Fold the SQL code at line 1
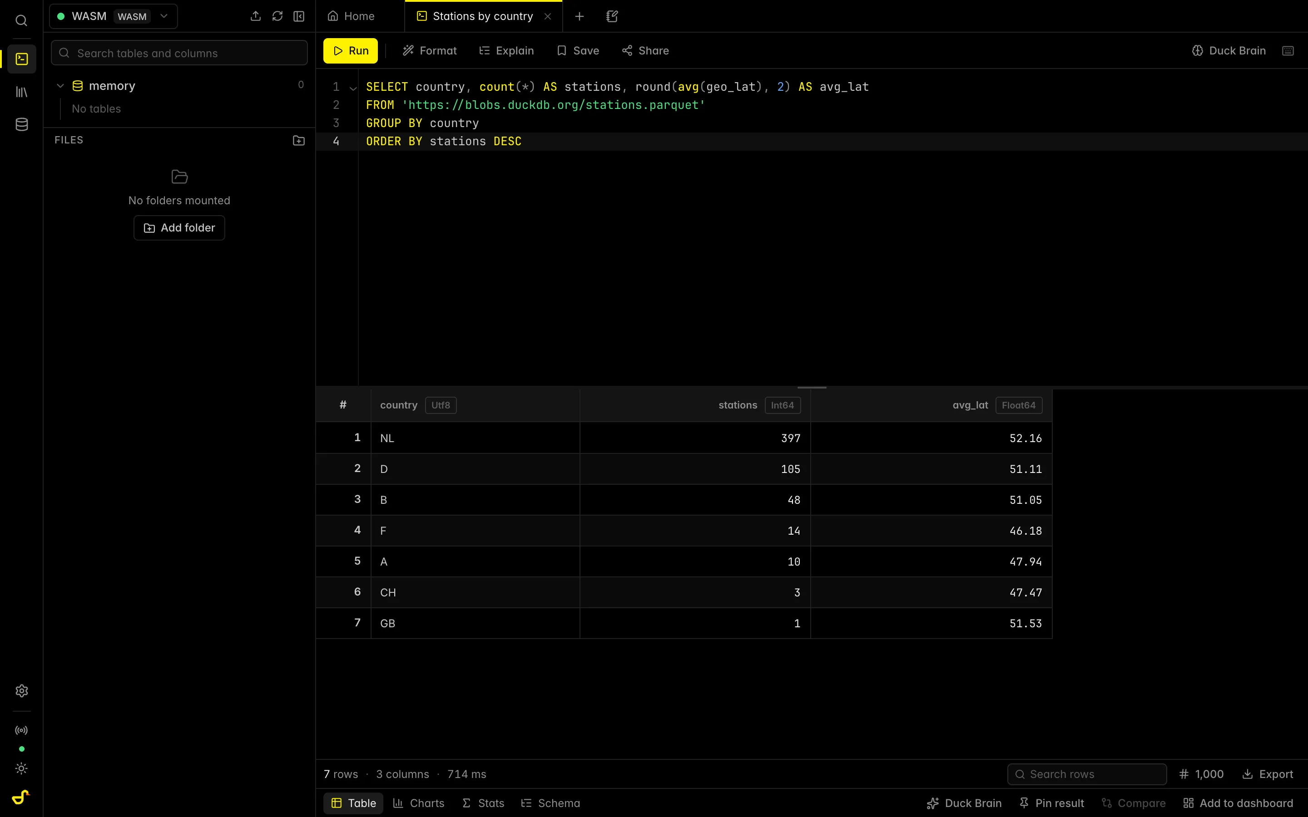This screenshot has width=1308, height=817. pyautogui.click(x=353, y=88)
